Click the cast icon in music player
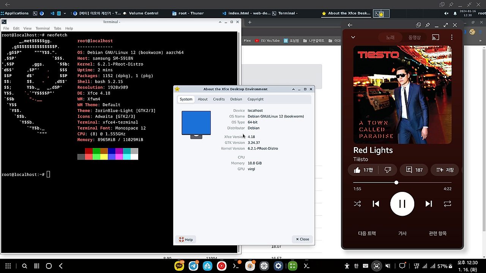This screenshot has height=273, width=486. coord(436,38)
